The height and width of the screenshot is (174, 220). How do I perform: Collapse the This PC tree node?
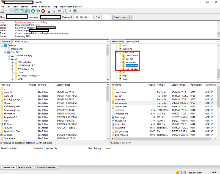5,52
